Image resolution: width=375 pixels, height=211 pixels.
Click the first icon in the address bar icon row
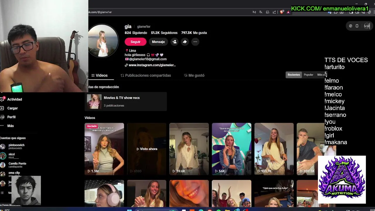point(254,12)
